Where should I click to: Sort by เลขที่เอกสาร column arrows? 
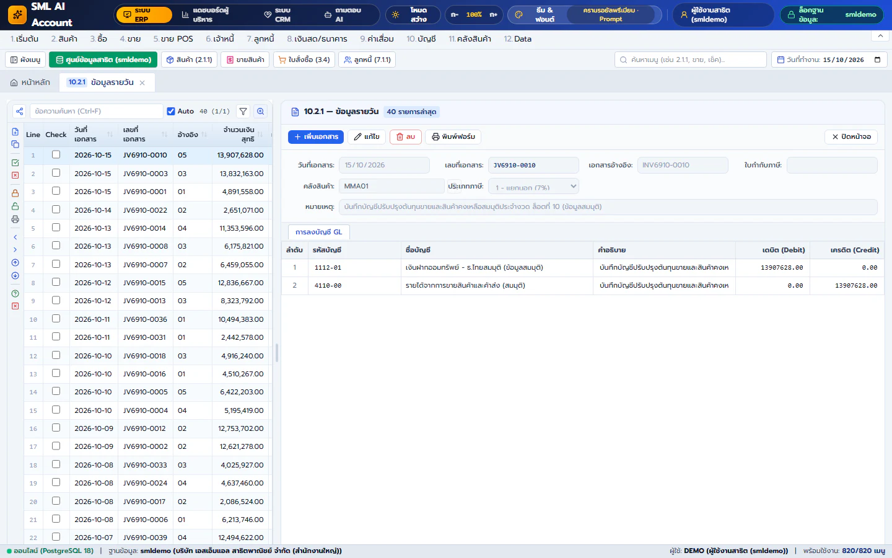(x=164, y=135)
